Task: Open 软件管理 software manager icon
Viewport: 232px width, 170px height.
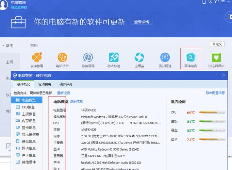Action: click(x=37, y=57)
